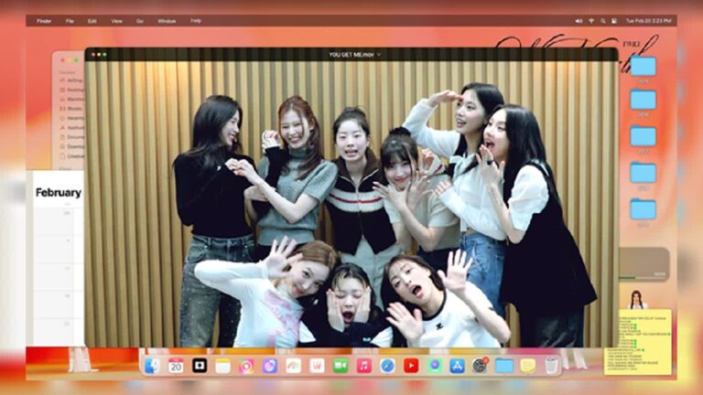Launch Safari from the dock
This screenshot has width=703, height=395.
[x=388, y=366]
